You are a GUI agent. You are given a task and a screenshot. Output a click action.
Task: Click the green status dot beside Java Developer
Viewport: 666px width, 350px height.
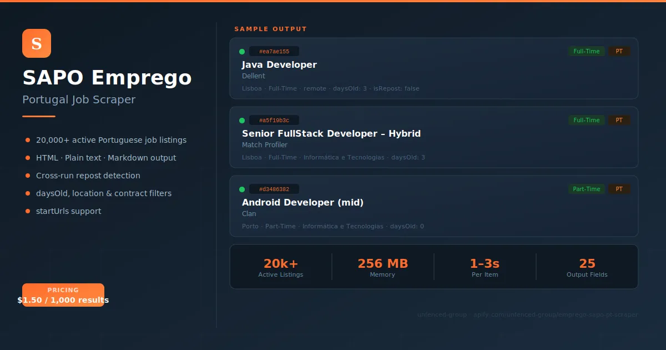pos(243,51)
